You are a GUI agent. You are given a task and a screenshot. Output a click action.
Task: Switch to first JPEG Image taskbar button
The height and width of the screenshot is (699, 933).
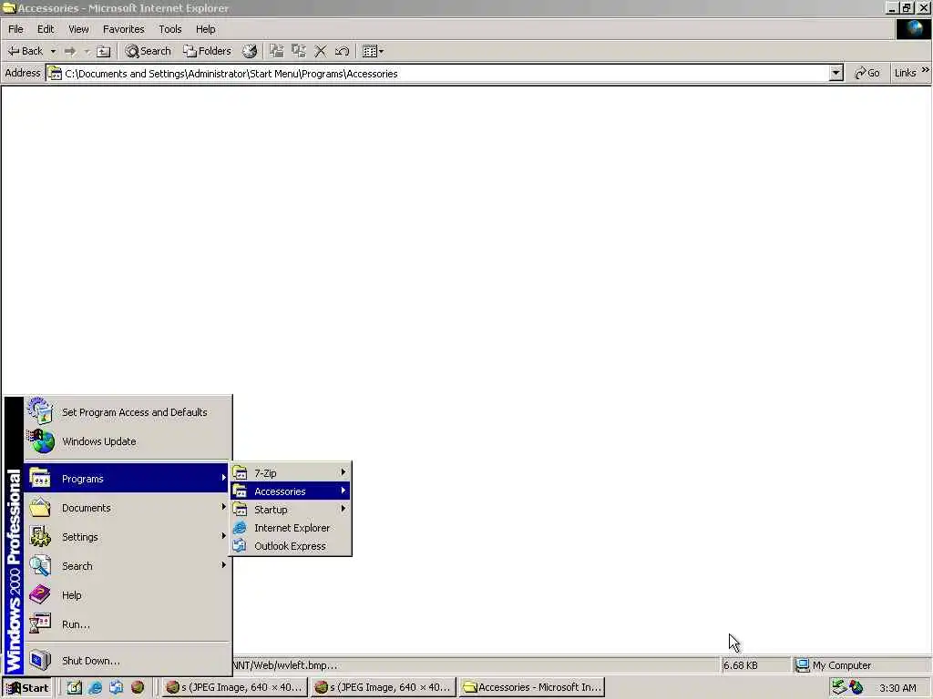click(x=234, y=688)
